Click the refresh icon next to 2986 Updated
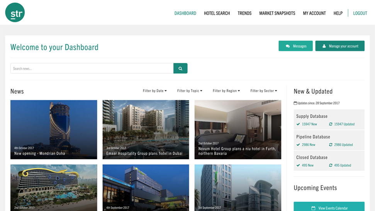The height and width of the screenshot is (211, 375). click(x=331, y=145)
